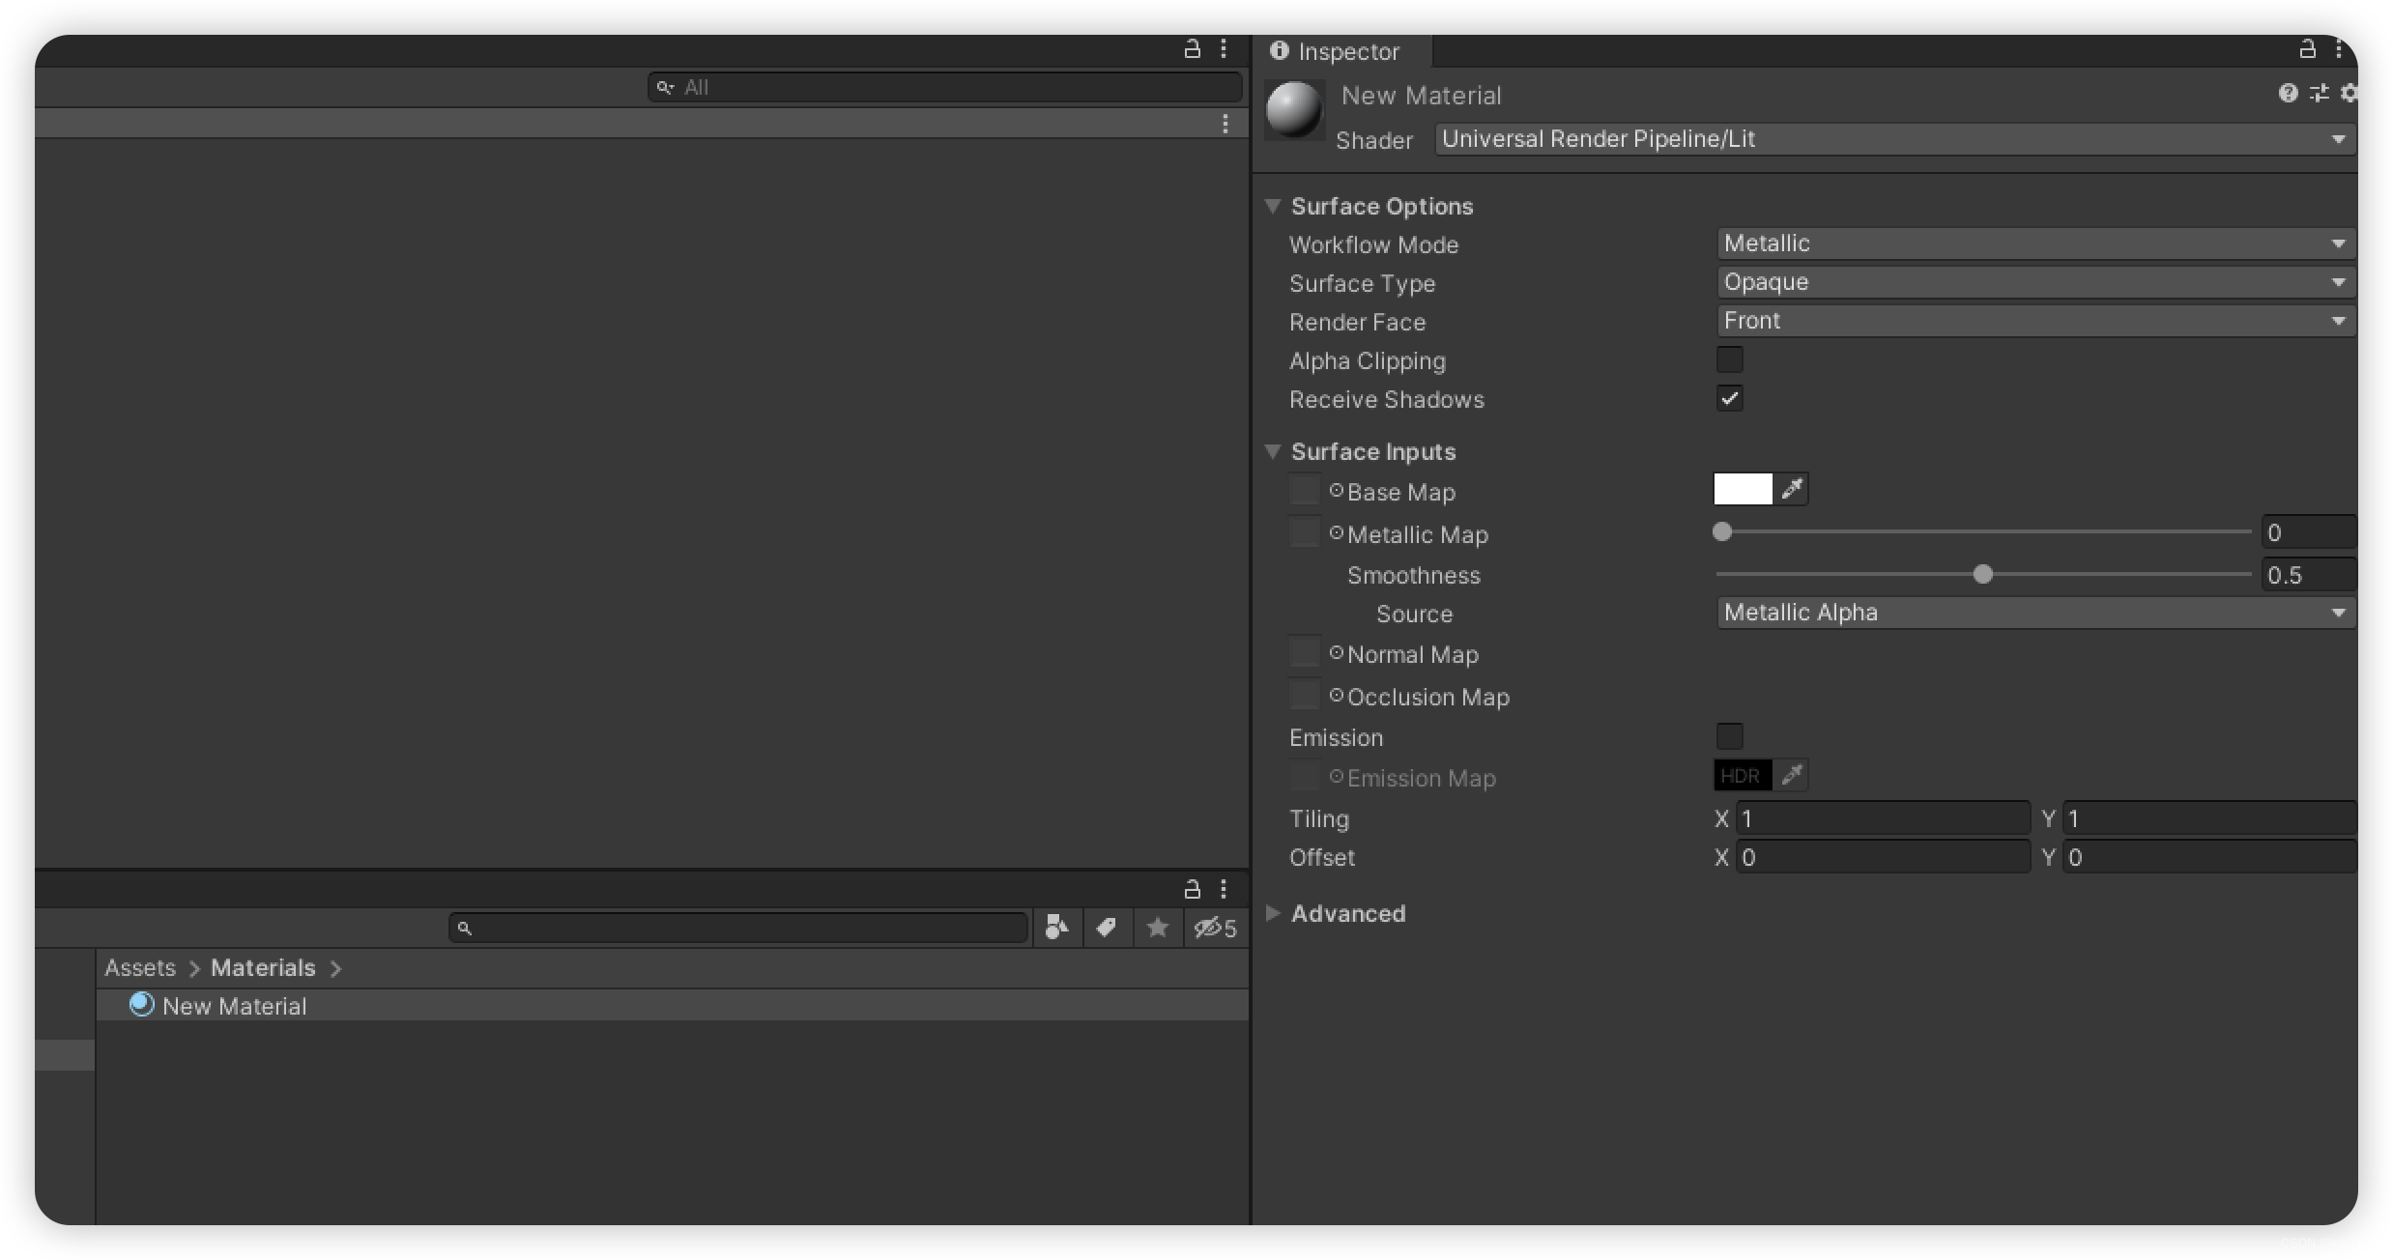The image size is (2393, 1260).
Task: Toggle hidden packages visibility in Project window
Action: point(1210,928)
